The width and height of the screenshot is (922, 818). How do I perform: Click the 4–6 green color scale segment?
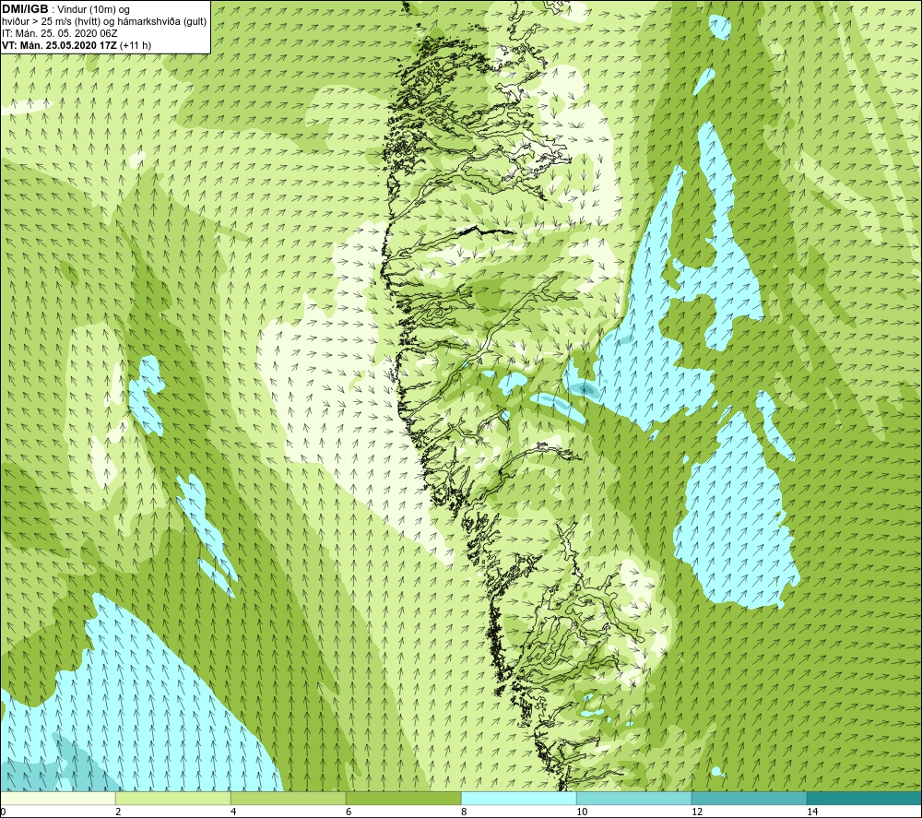coord(288,798)
